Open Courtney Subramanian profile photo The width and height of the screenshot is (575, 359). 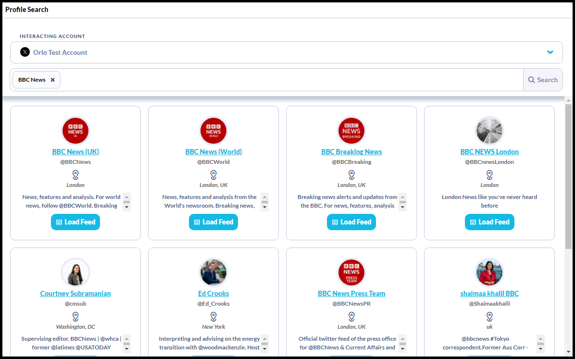(75, 272)
